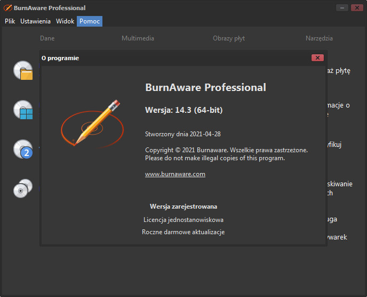Close the O programie dialog
This screenshot has height=297, width=367.
[317, 57]
